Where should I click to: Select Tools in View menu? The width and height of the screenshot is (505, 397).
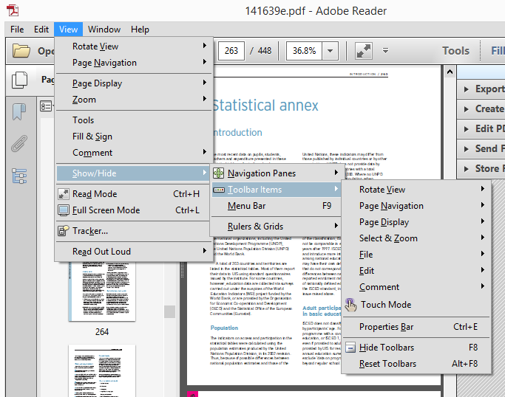(x=134, y=120)
